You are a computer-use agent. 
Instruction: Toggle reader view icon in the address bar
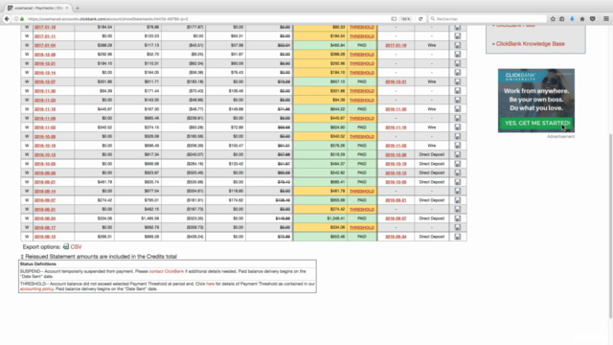(394, 19)
